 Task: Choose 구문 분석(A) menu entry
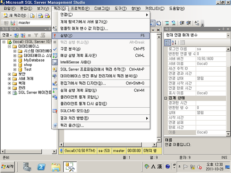click(x=101, y=49)
